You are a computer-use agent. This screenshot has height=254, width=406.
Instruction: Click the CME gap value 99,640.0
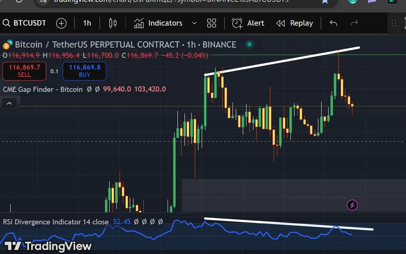pyautogui.click(x=117, y=89)
